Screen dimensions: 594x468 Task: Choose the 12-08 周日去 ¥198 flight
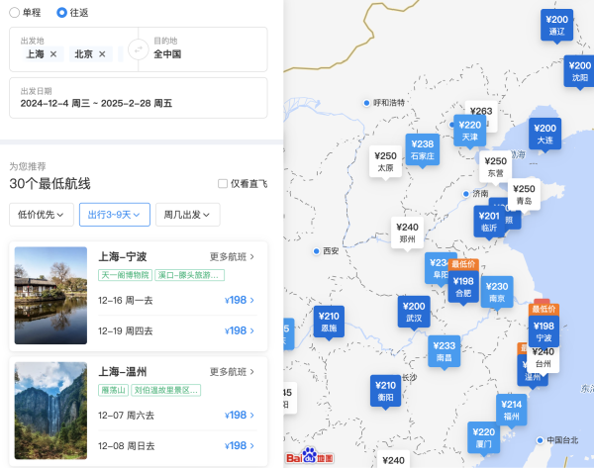pyautogui.click(x=177, y=445)
